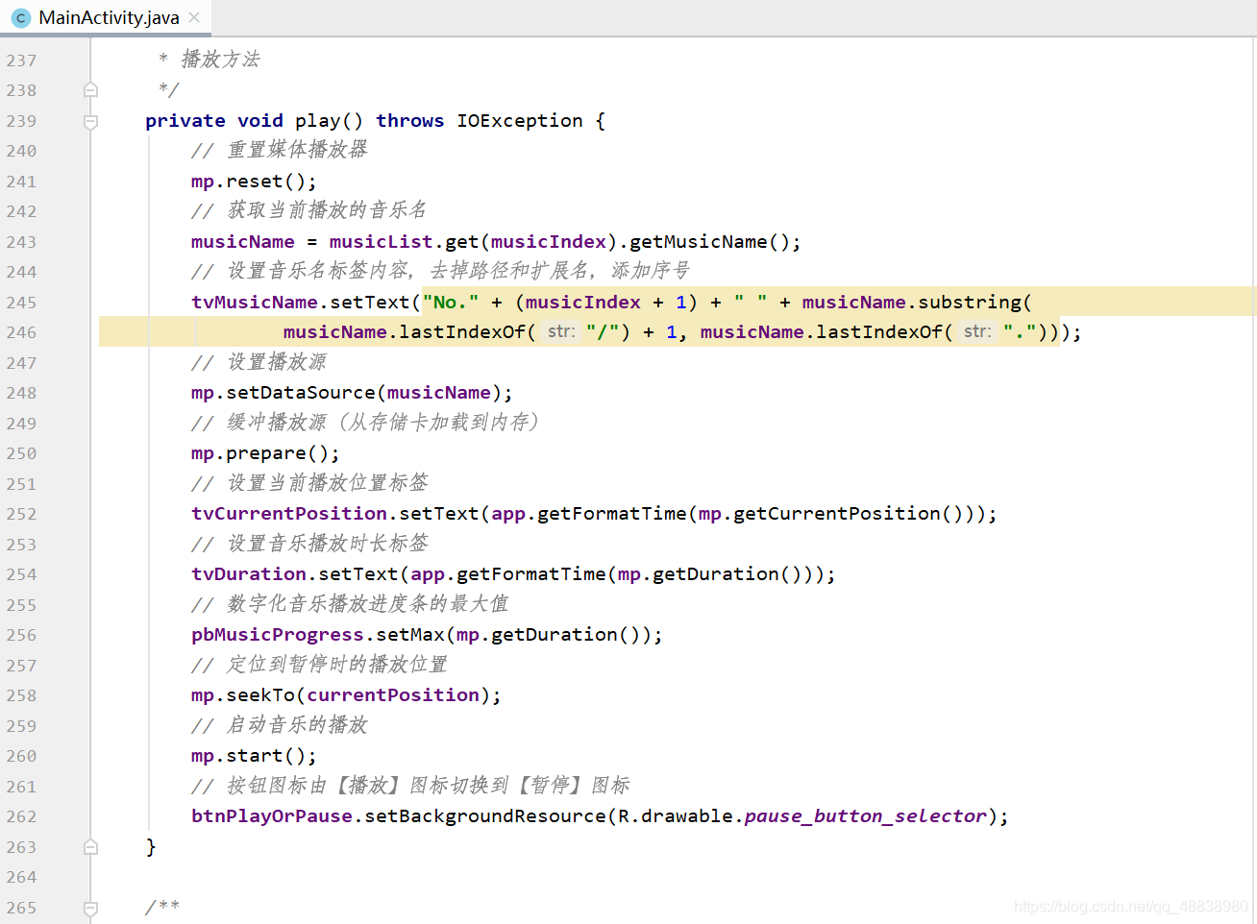1257x924 pixels.
Task: Click tvMusicName on line 245
Action: (255, 303)
